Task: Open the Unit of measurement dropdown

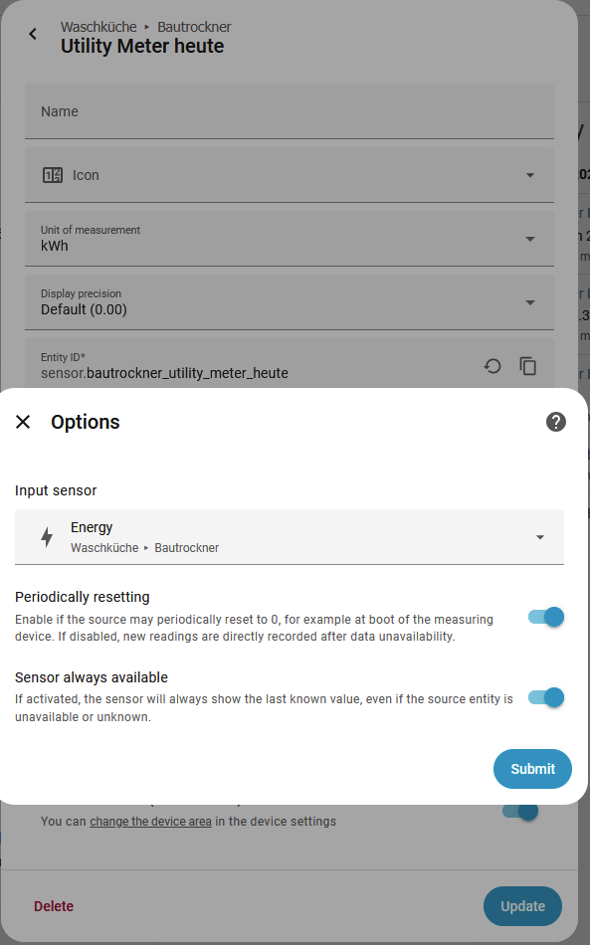Action: point(530,238)
